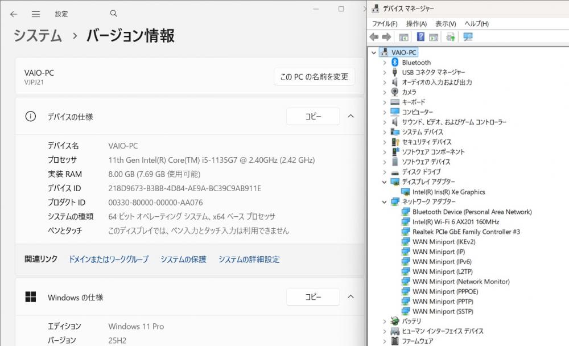Select WAN Miniport (SSTP) entry
Viewport: 569px width, 346px height.
coord(443,311)
